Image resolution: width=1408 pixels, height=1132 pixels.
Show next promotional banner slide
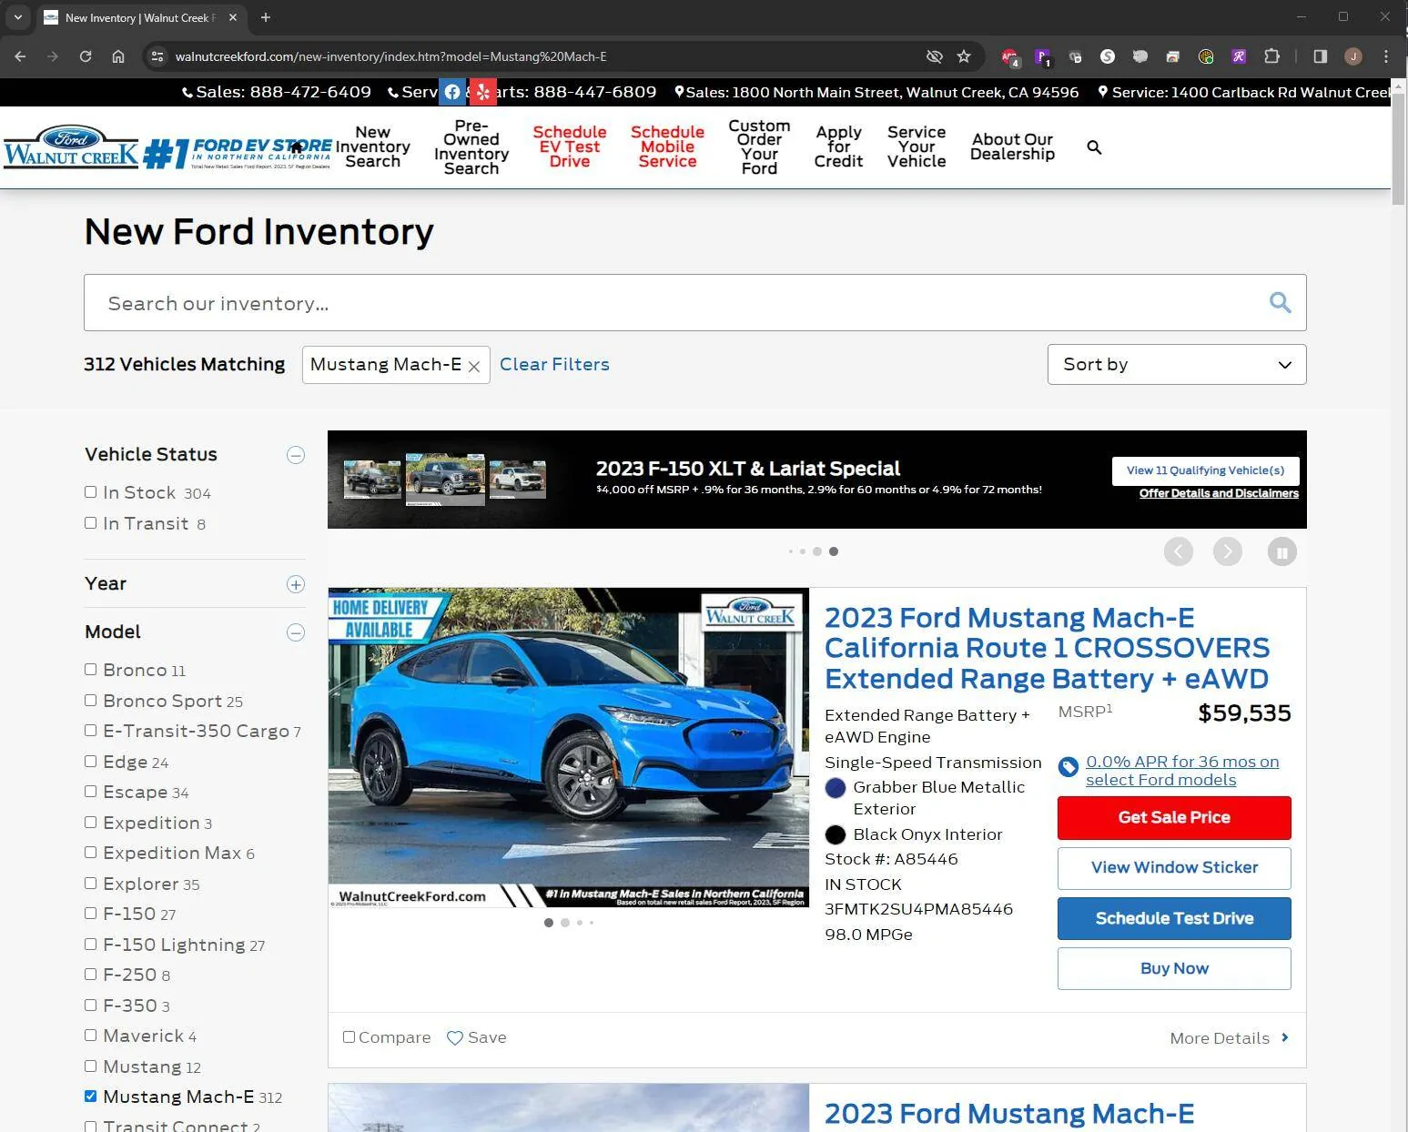[x=1227, y=551]
